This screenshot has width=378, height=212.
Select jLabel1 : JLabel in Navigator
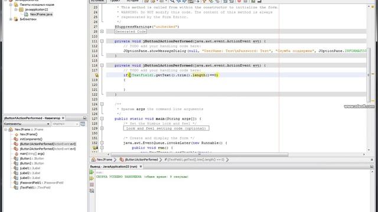point(30,168)
